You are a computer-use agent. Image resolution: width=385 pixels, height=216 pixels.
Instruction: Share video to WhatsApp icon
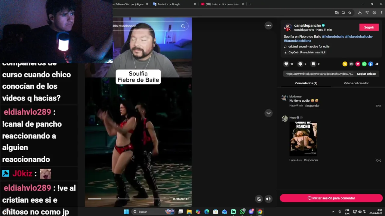(x=364, y=64)
